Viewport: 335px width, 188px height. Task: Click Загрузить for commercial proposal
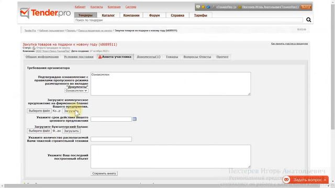[x=71, y=111]
